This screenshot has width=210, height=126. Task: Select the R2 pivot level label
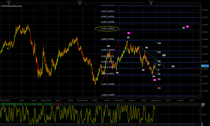[159, 61]
